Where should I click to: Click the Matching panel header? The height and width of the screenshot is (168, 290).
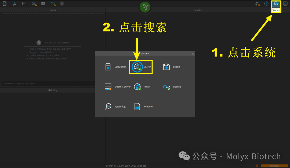(53, 90)
